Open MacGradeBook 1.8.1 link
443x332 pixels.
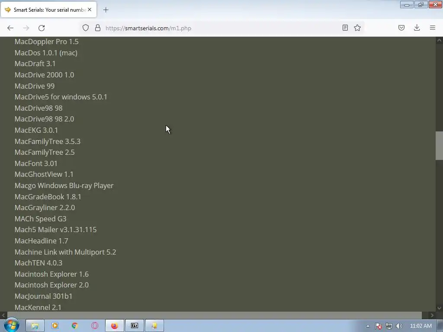click(48, 197)
